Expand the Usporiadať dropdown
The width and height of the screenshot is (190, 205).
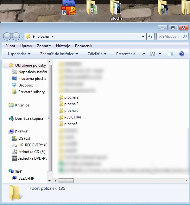pyautogui.click(x=19, y=54)
